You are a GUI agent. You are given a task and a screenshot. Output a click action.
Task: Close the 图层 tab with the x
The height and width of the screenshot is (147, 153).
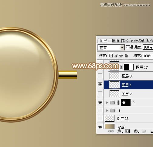[109, 41]
